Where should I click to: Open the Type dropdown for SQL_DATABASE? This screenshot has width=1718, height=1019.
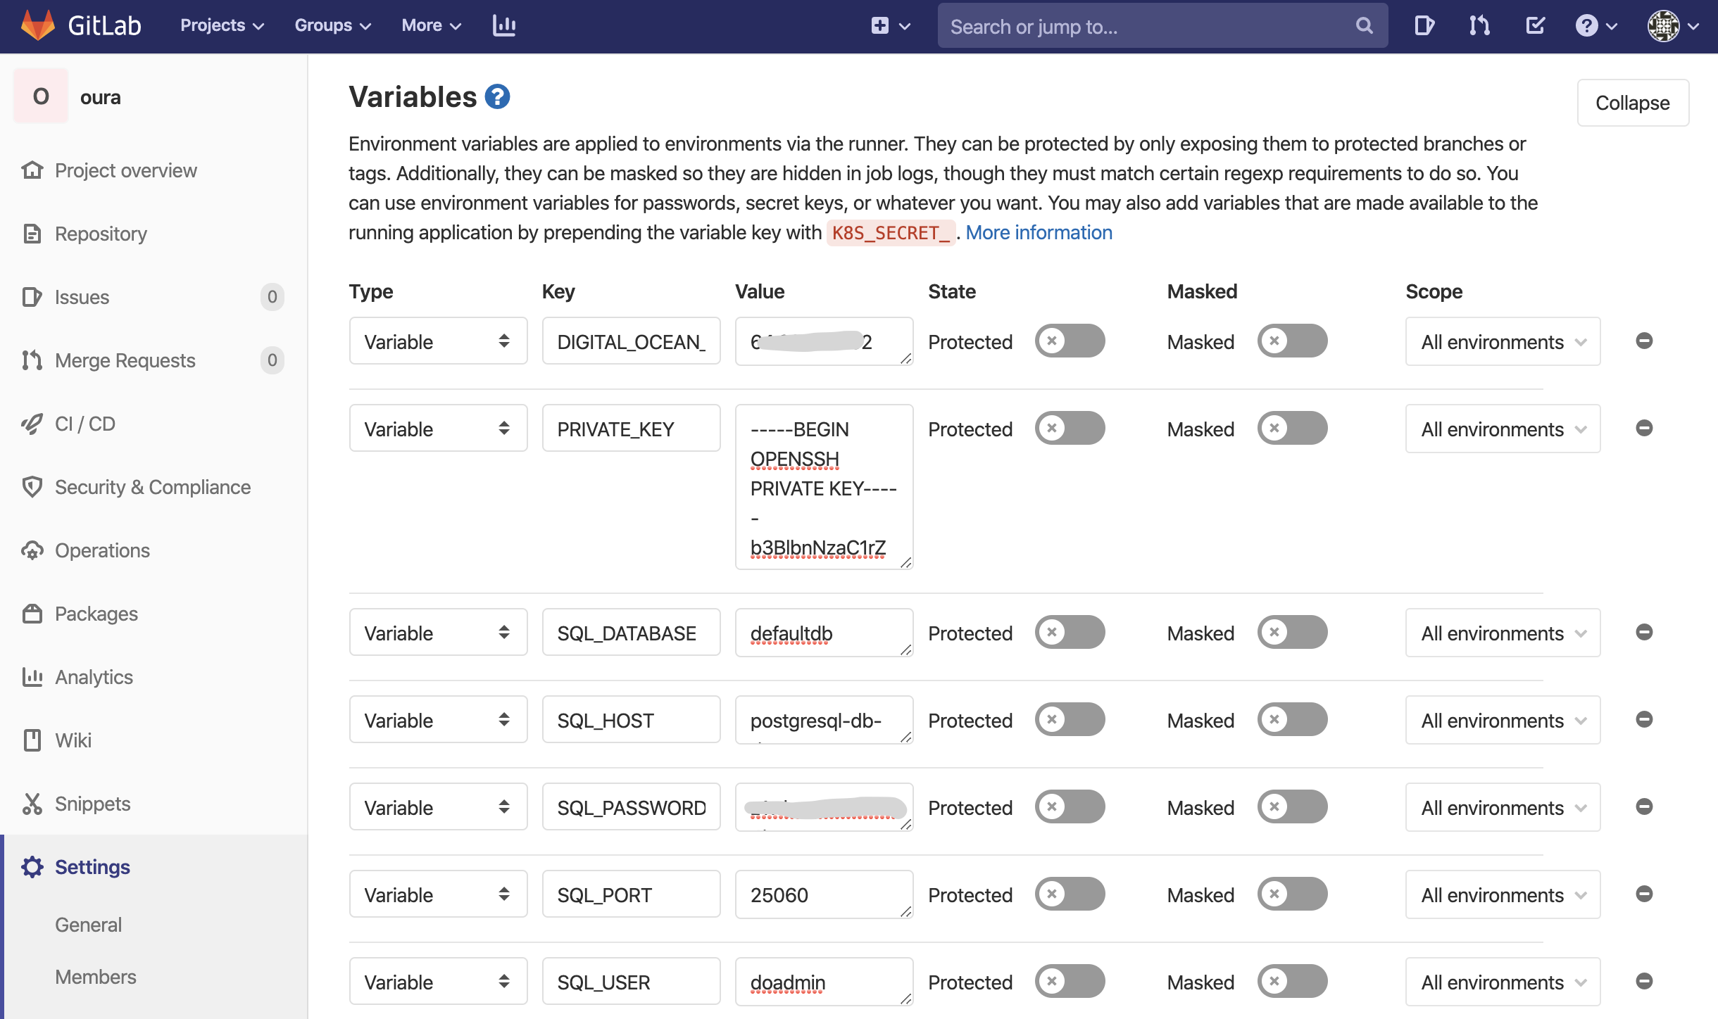[x=438, y=632]
